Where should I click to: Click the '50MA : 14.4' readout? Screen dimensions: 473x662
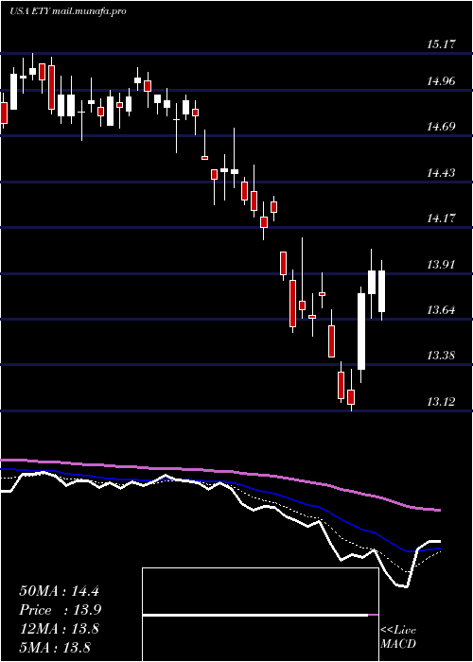click(x=59, y=591)
